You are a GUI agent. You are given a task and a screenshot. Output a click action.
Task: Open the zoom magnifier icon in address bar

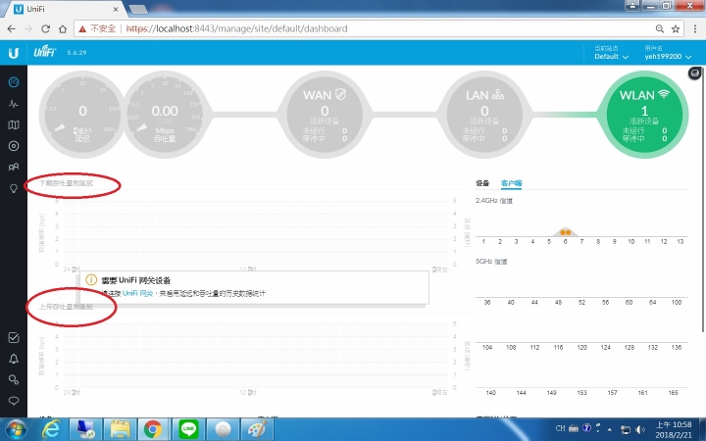(660, 28)
